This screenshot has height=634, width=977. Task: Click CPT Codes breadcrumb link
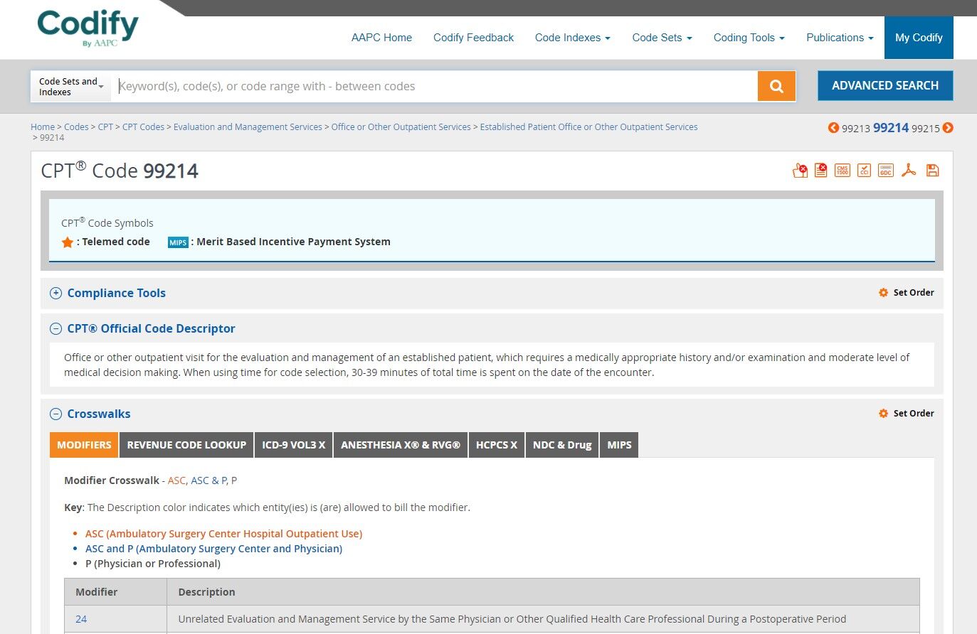[x=143, y=127]
